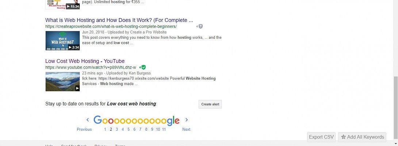Screen dimensions: 398x146
Task: Go to results page 11
Action: [x=164, y=129]
